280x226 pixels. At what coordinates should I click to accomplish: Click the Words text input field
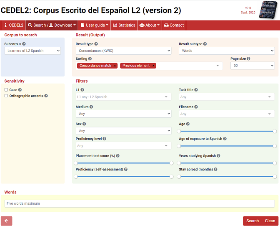point(140,203)
